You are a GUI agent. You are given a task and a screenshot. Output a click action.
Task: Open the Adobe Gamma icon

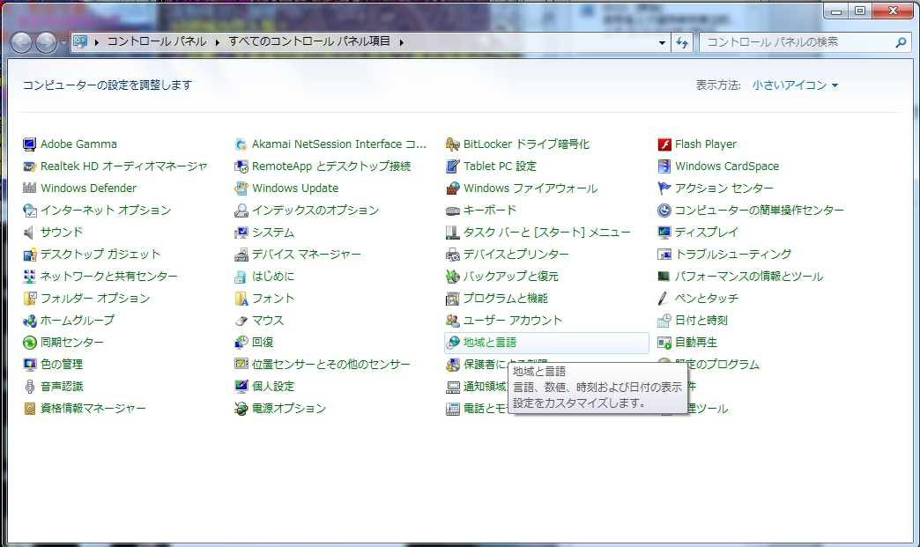tap(29, 144)
